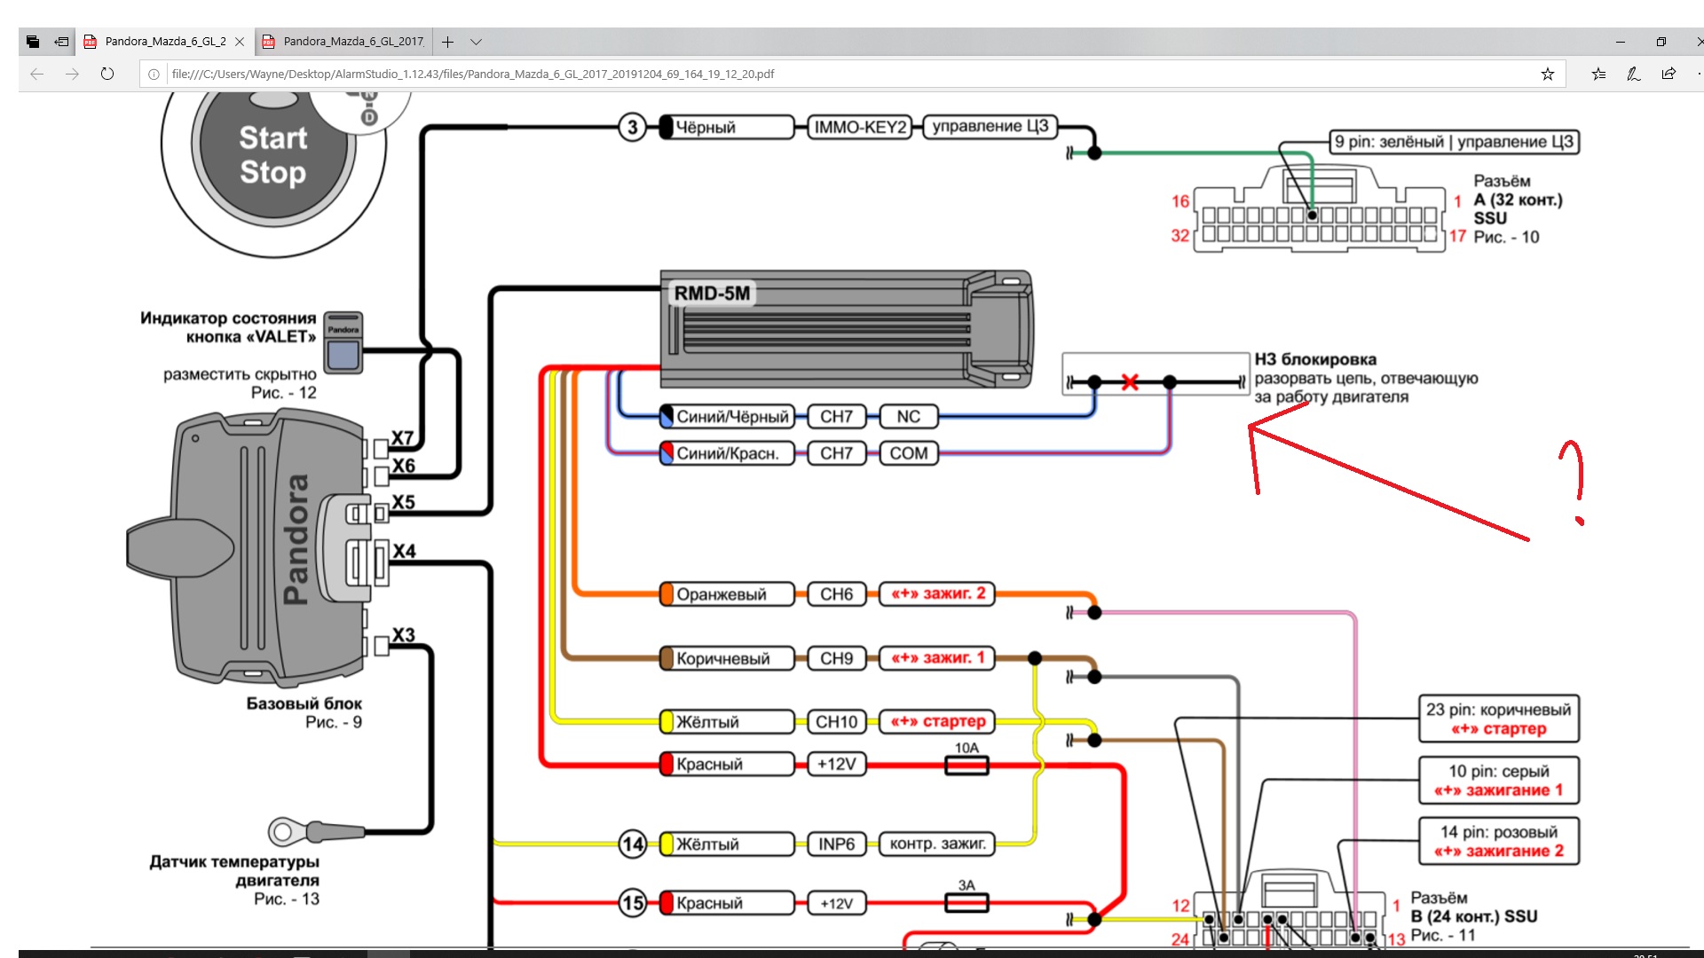
Task: Refresh the current PDF page
Action: point(107,74)
